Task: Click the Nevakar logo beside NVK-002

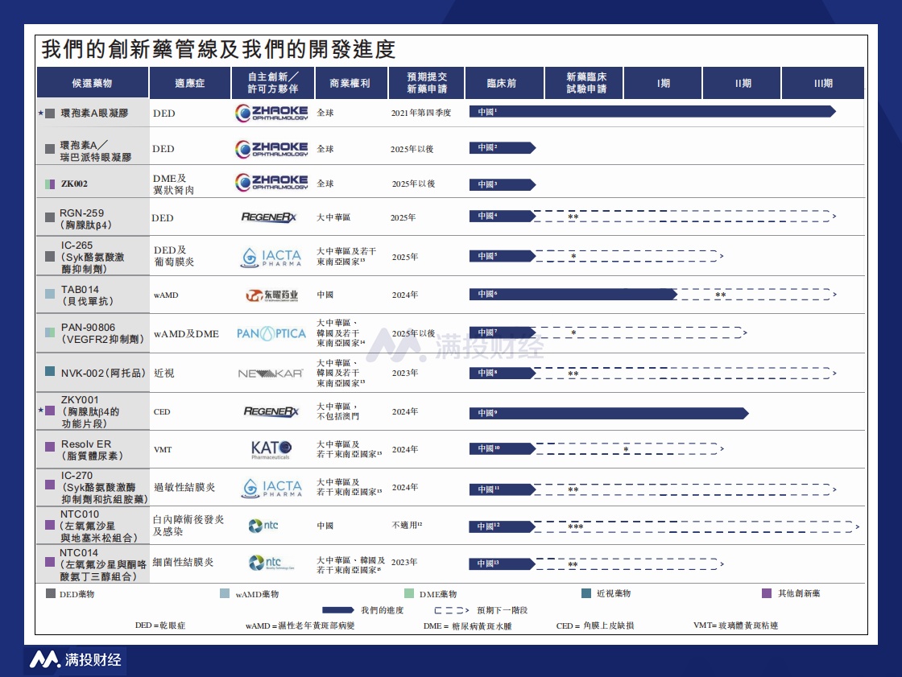Action: point(271,374)
